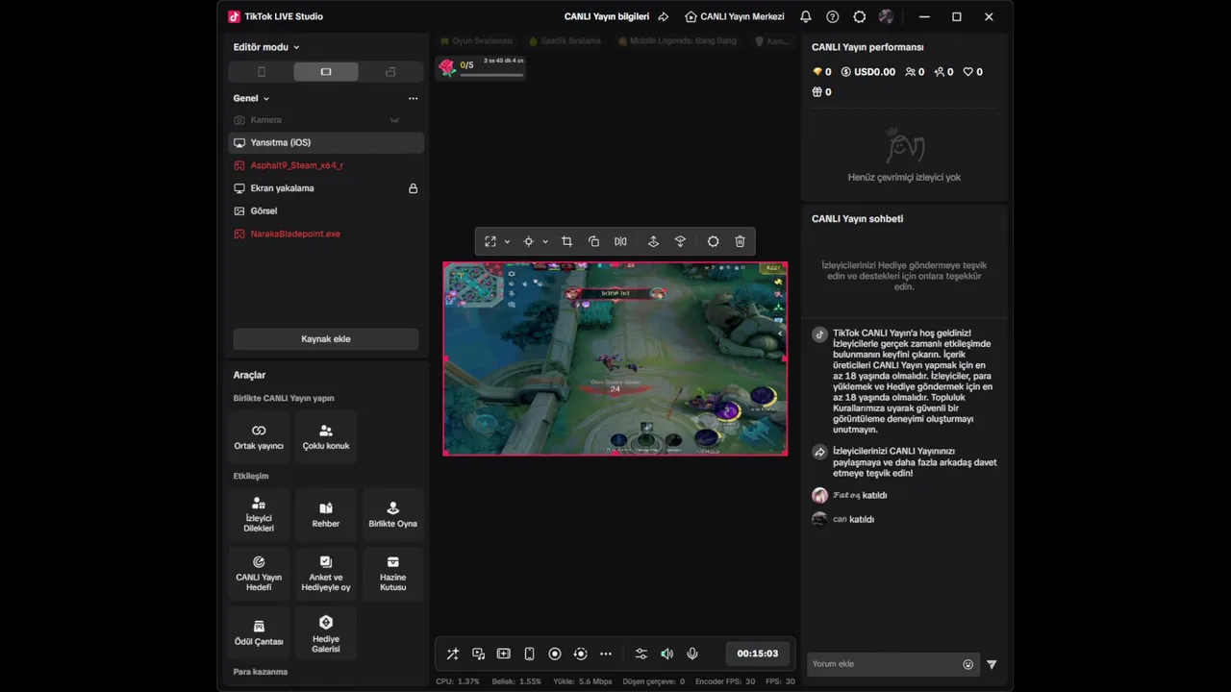
Task: Open CANLI Yayın bilgileri
Action: click(607, 16)
